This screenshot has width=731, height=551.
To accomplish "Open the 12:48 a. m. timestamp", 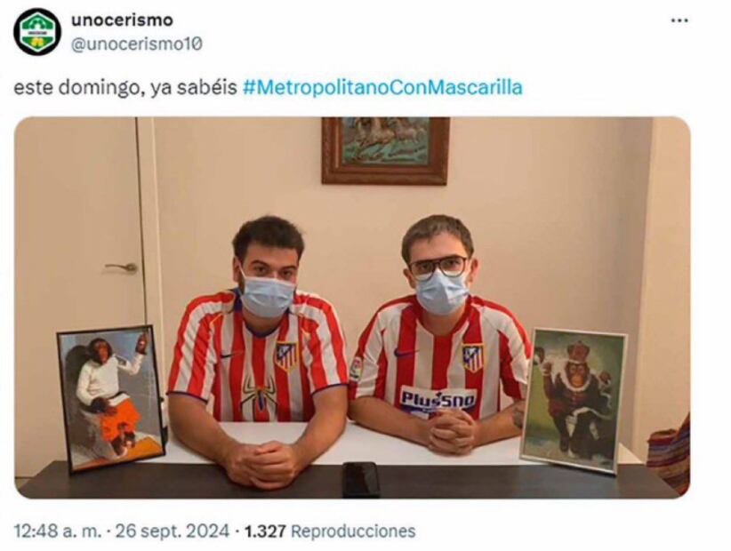I will (x=57, y=531).
